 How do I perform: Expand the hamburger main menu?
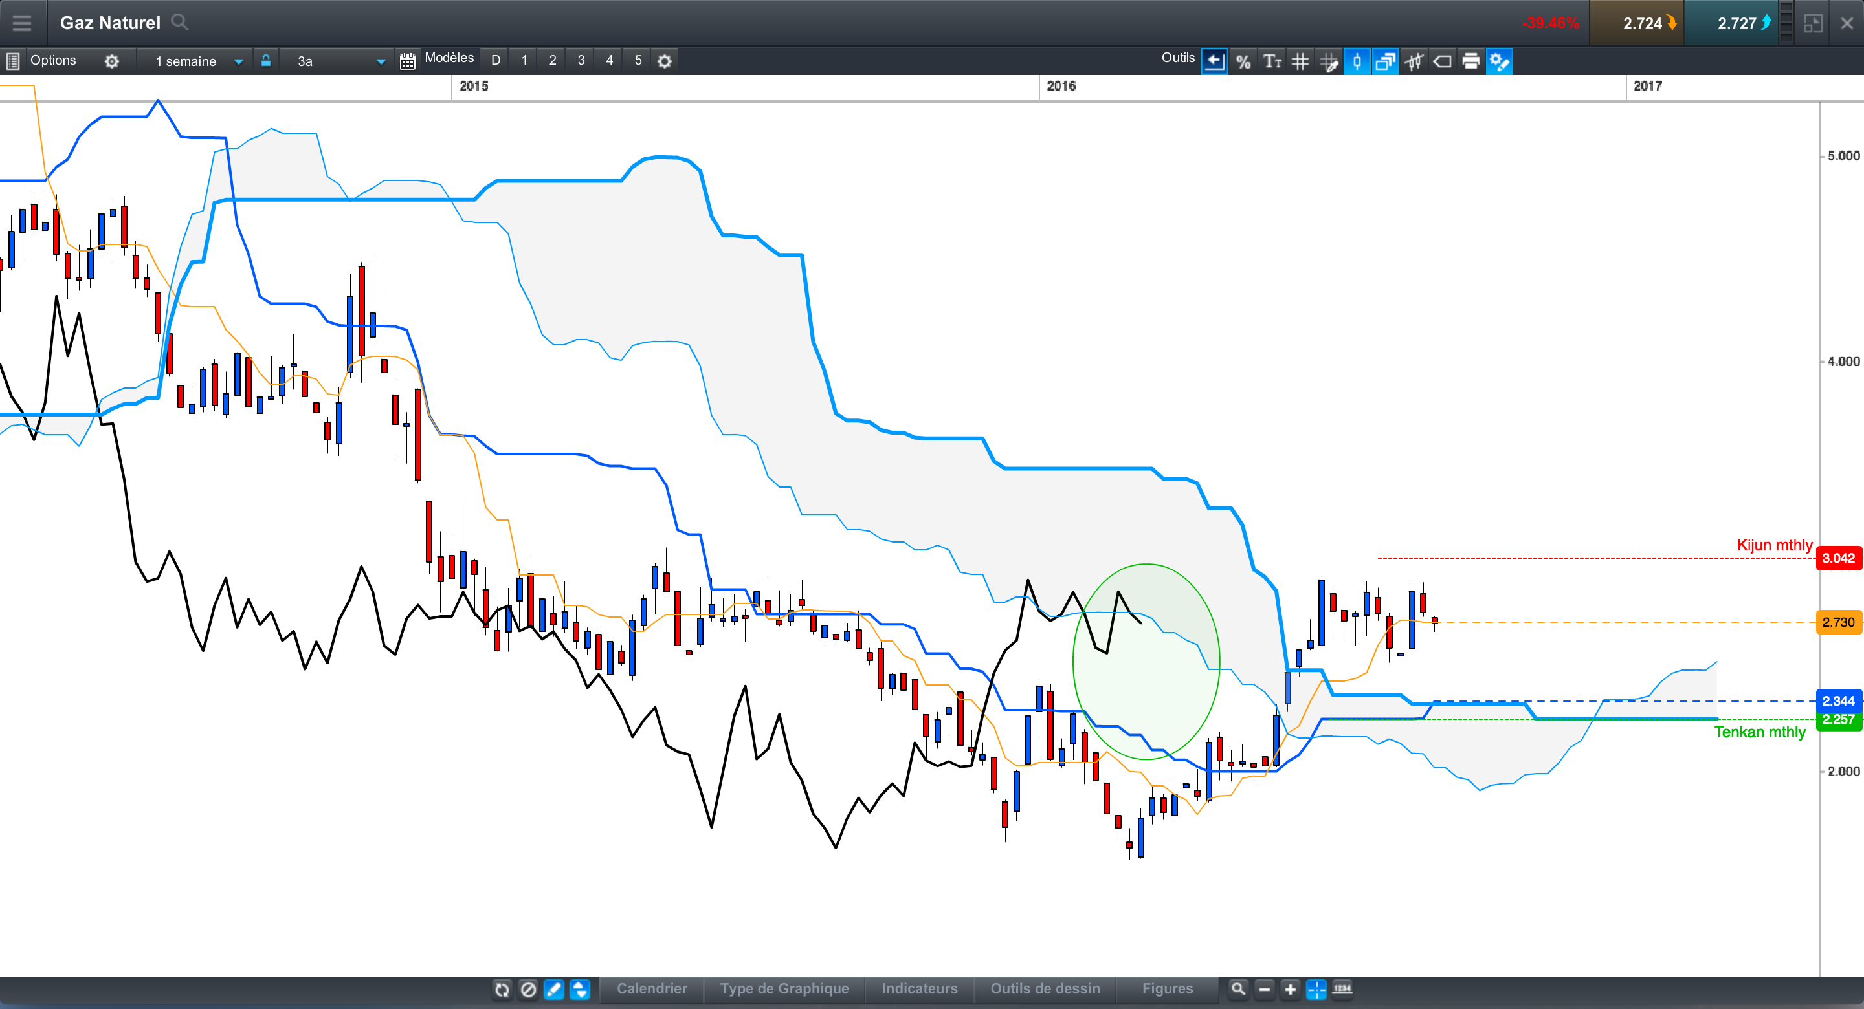pos(23,23)
